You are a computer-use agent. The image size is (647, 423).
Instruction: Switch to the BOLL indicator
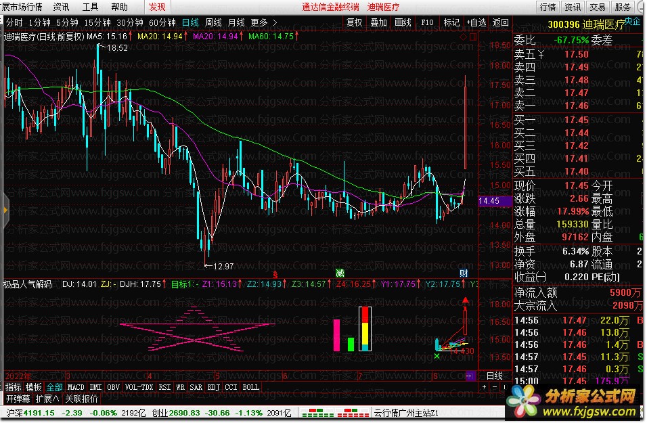251,387
